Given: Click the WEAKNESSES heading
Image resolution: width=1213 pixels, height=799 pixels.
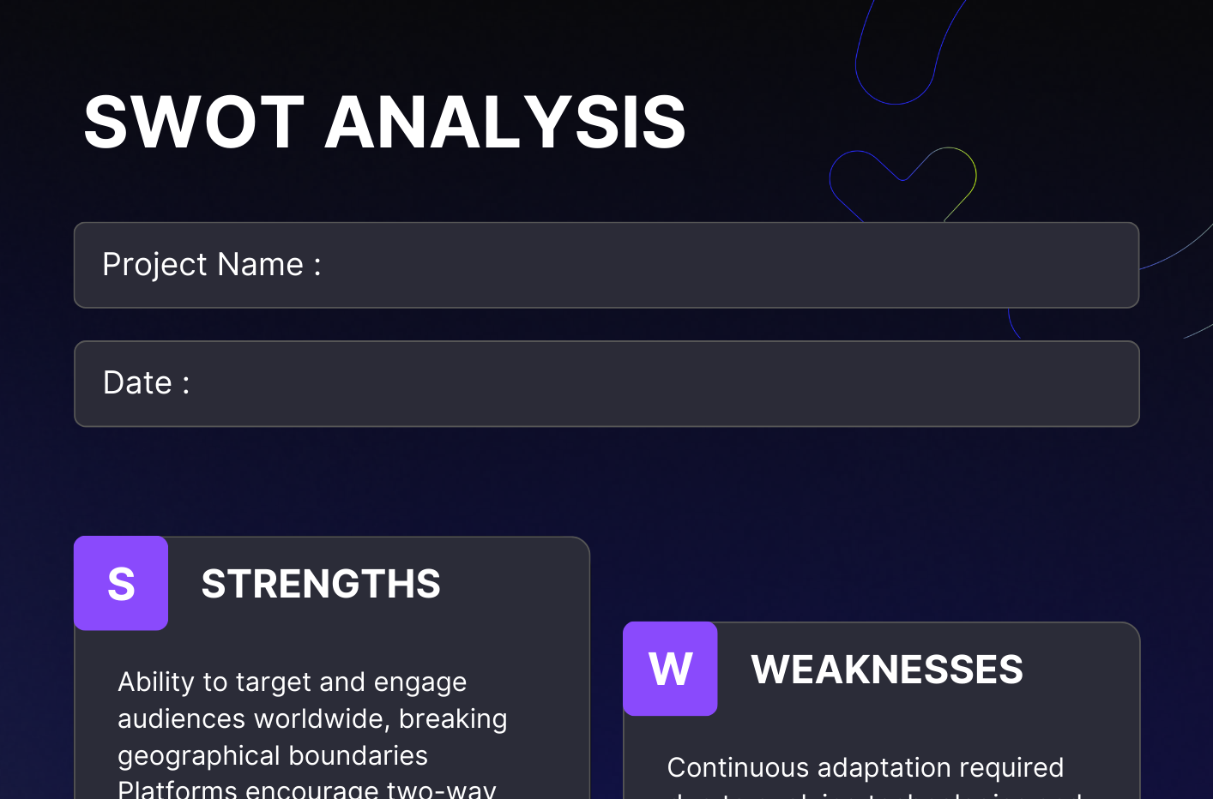Looking at the screenshot, I should point(887,670).
